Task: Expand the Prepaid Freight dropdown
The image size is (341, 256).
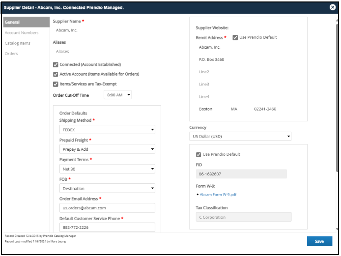Action: pos(107,149)
